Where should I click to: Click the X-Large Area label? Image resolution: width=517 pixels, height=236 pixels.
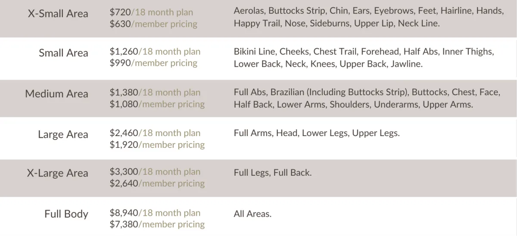57,173
